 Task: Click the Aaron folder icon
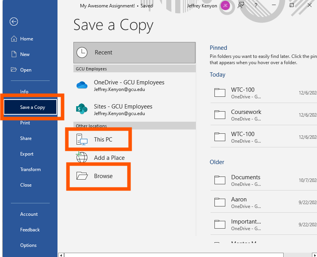pyautogui.click(x=220, y=202)
